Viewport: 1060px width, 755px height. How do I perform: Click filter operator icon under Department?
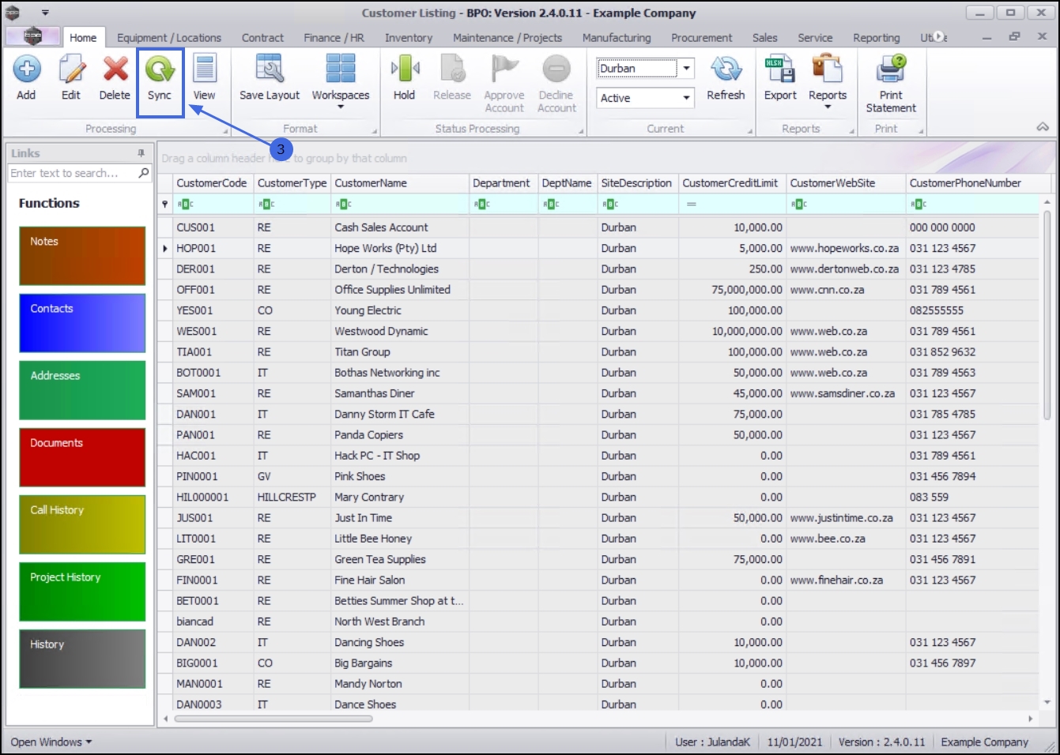click(482, 205)
